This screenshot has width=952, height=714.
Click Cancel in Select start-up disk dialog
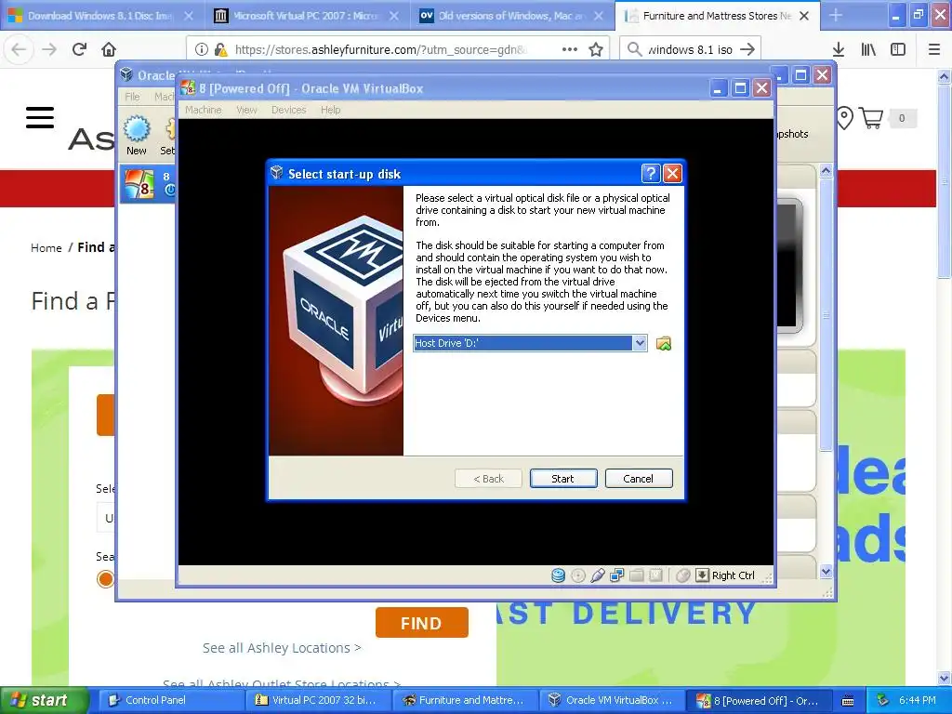click(638, 479)
